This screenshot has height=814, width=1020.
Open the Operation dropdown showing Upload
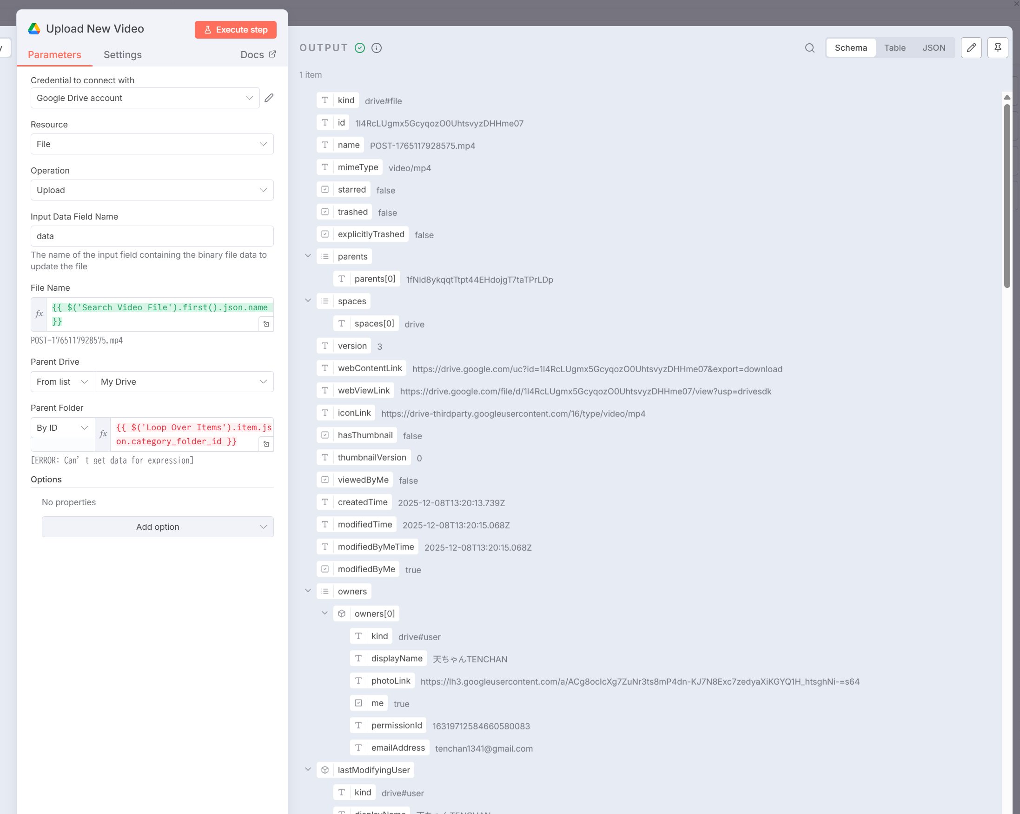(152, 190)
